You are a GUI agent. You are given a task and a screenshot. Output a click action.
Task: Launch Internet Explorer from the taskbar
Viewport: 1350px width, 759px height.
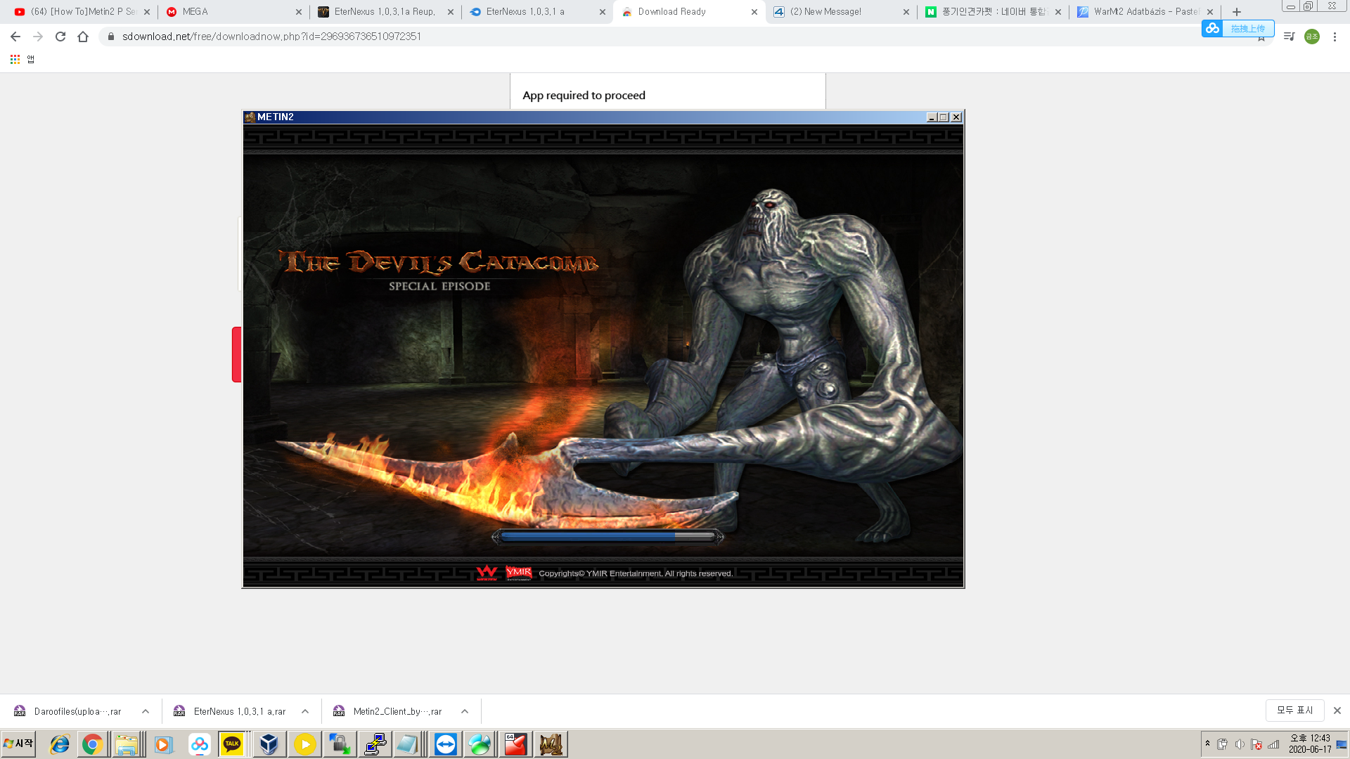tap(59, 744)
